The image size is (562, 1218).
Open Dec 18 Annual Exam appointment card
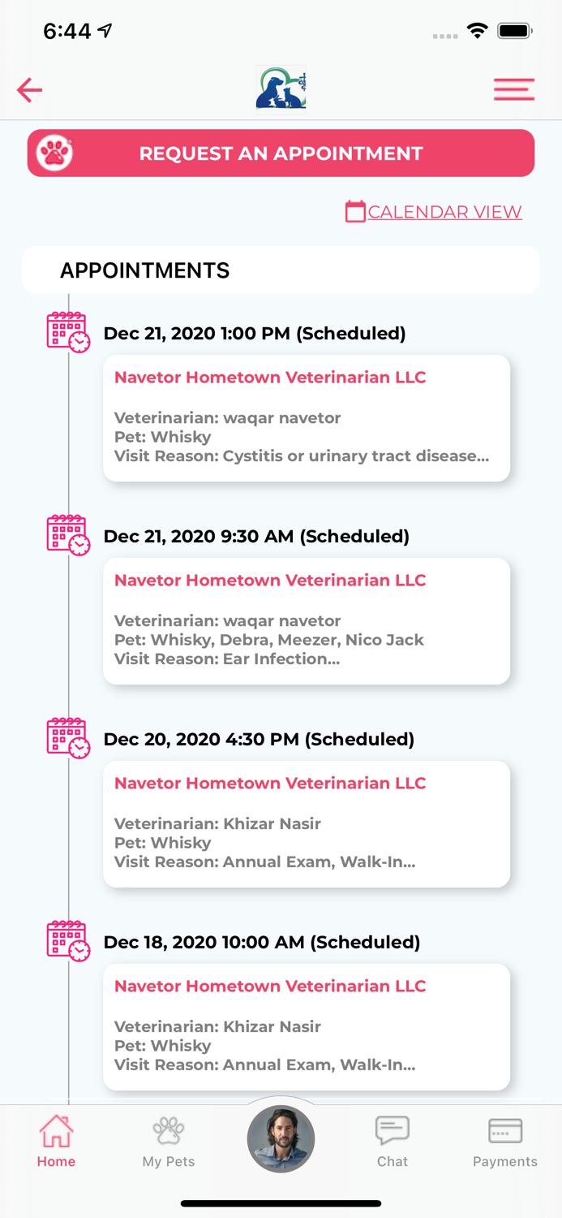[x=307, y=1027]
